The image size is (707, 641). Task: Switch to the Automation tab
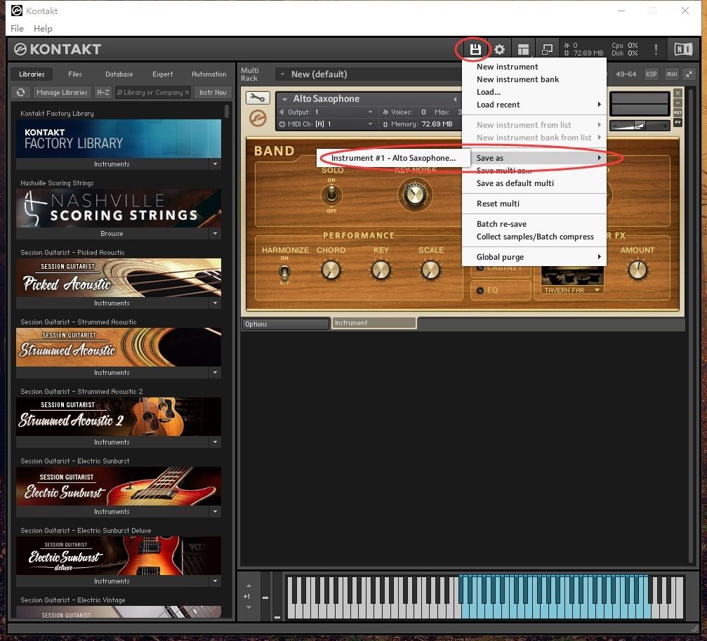(x=209, y=74)
